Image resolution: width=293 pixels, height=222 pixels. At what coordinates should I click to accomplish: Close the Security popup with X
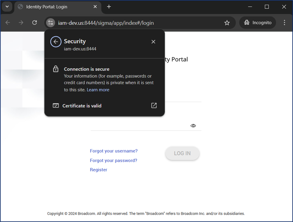coord(153,42)
